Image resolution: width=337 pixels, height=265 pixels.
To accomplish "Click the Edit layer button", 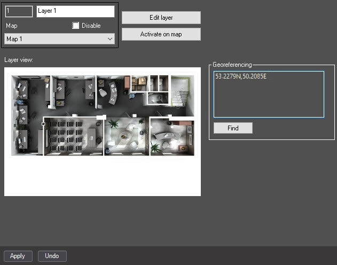I will point(161,18).
